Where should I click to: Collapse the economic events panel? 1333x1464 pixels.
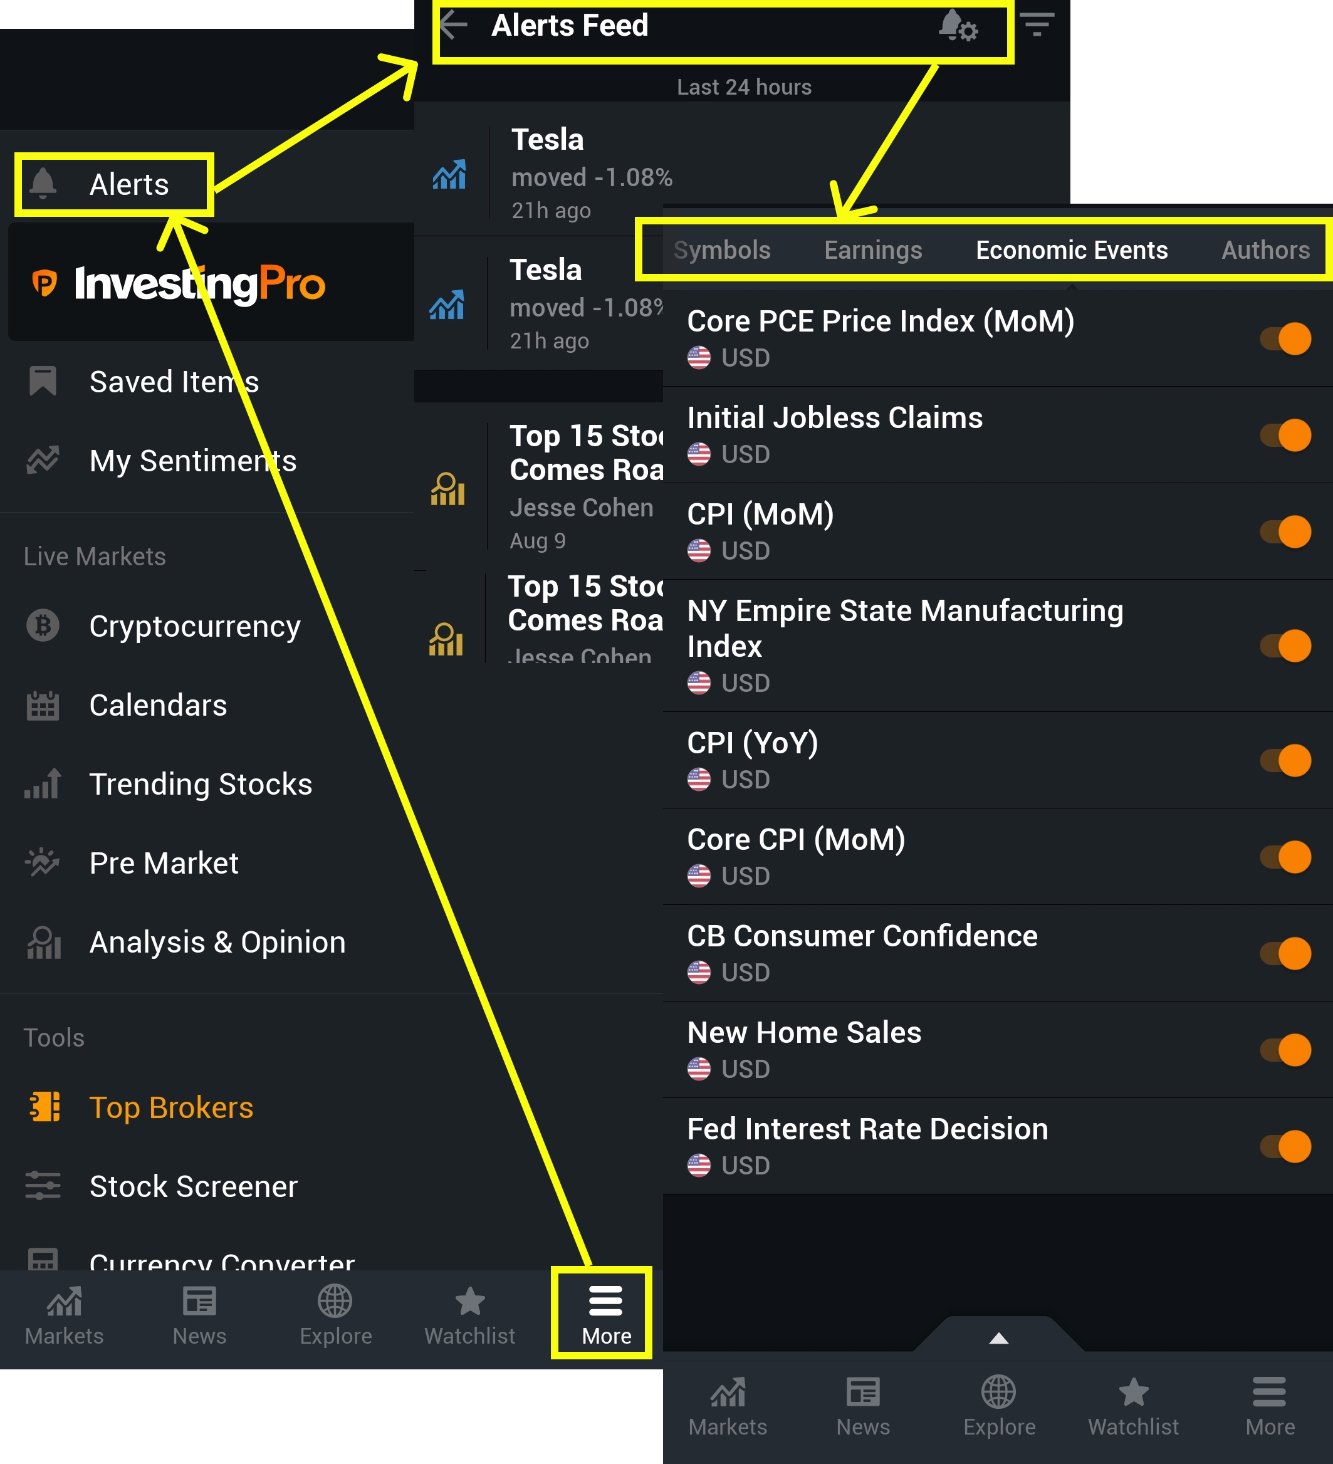click(x=998, y=1339)
